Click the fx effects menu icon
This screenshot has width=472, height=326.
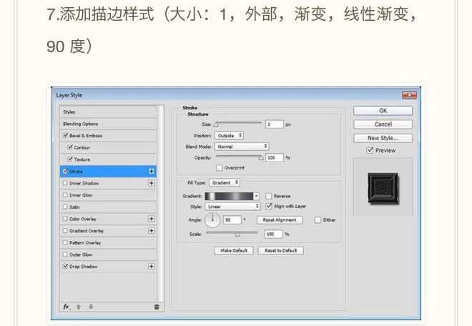pos(67,306)
